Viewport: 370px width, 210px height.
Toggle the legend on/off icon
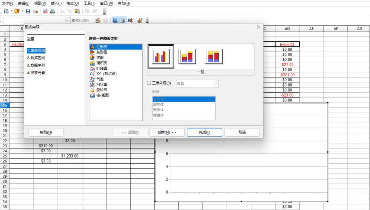click(x=123, y=21)
